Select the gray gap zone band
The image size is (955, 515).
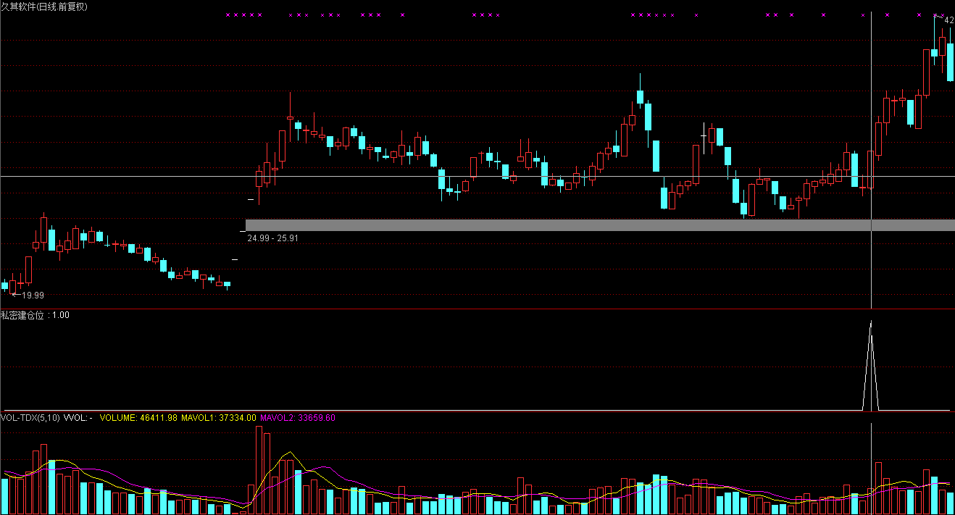[600, 225]
